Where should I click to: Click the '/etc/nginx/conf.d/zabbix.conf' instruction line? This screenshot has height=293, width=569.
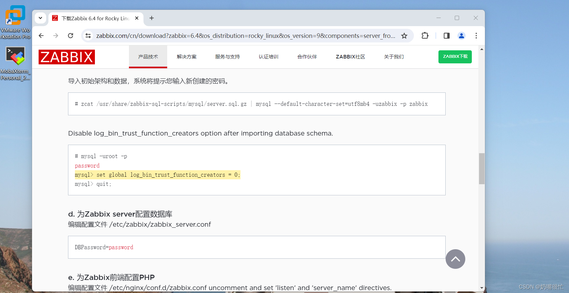[230, 288]
